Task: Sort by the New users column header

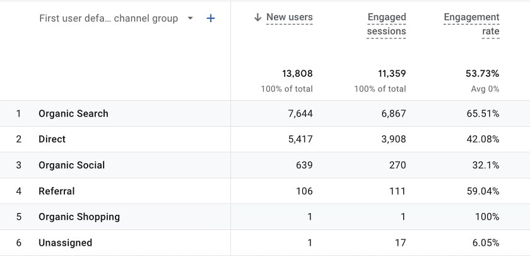Action: click(289, 18)
